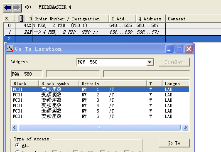The height and width of the screenshot is (152, 221).
Task: Open the Address combo box dropdown arrow
Action: click(150, 62)
